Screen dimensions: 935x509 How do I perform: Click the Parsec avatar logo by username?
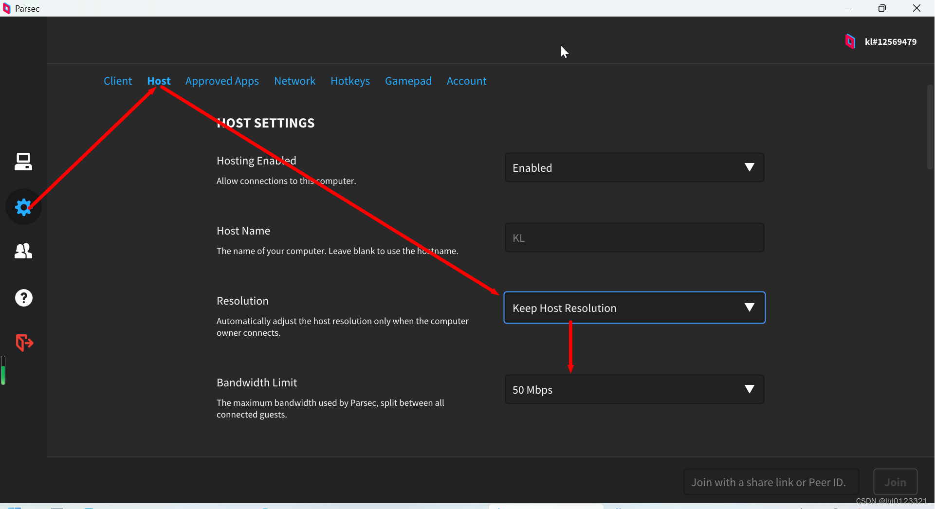(x=850, y=41)
